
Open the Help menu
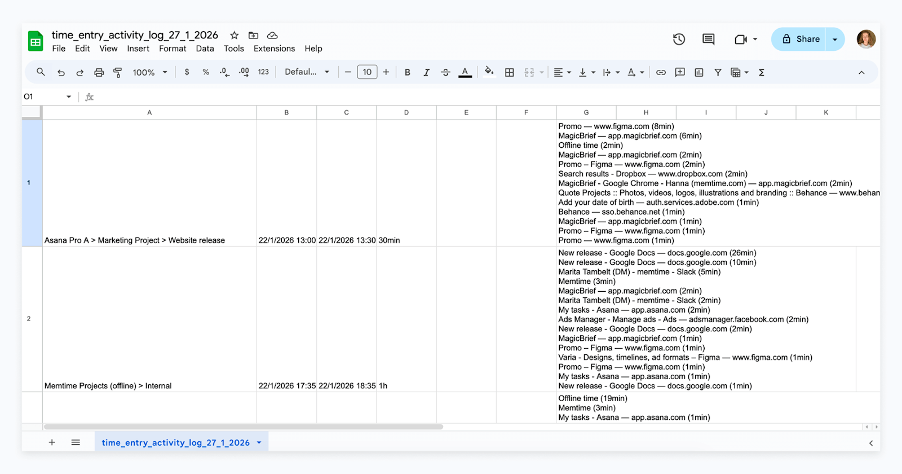pos(313,49)
